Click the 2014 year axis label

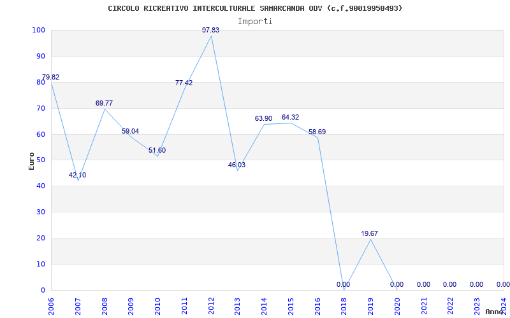265,306
